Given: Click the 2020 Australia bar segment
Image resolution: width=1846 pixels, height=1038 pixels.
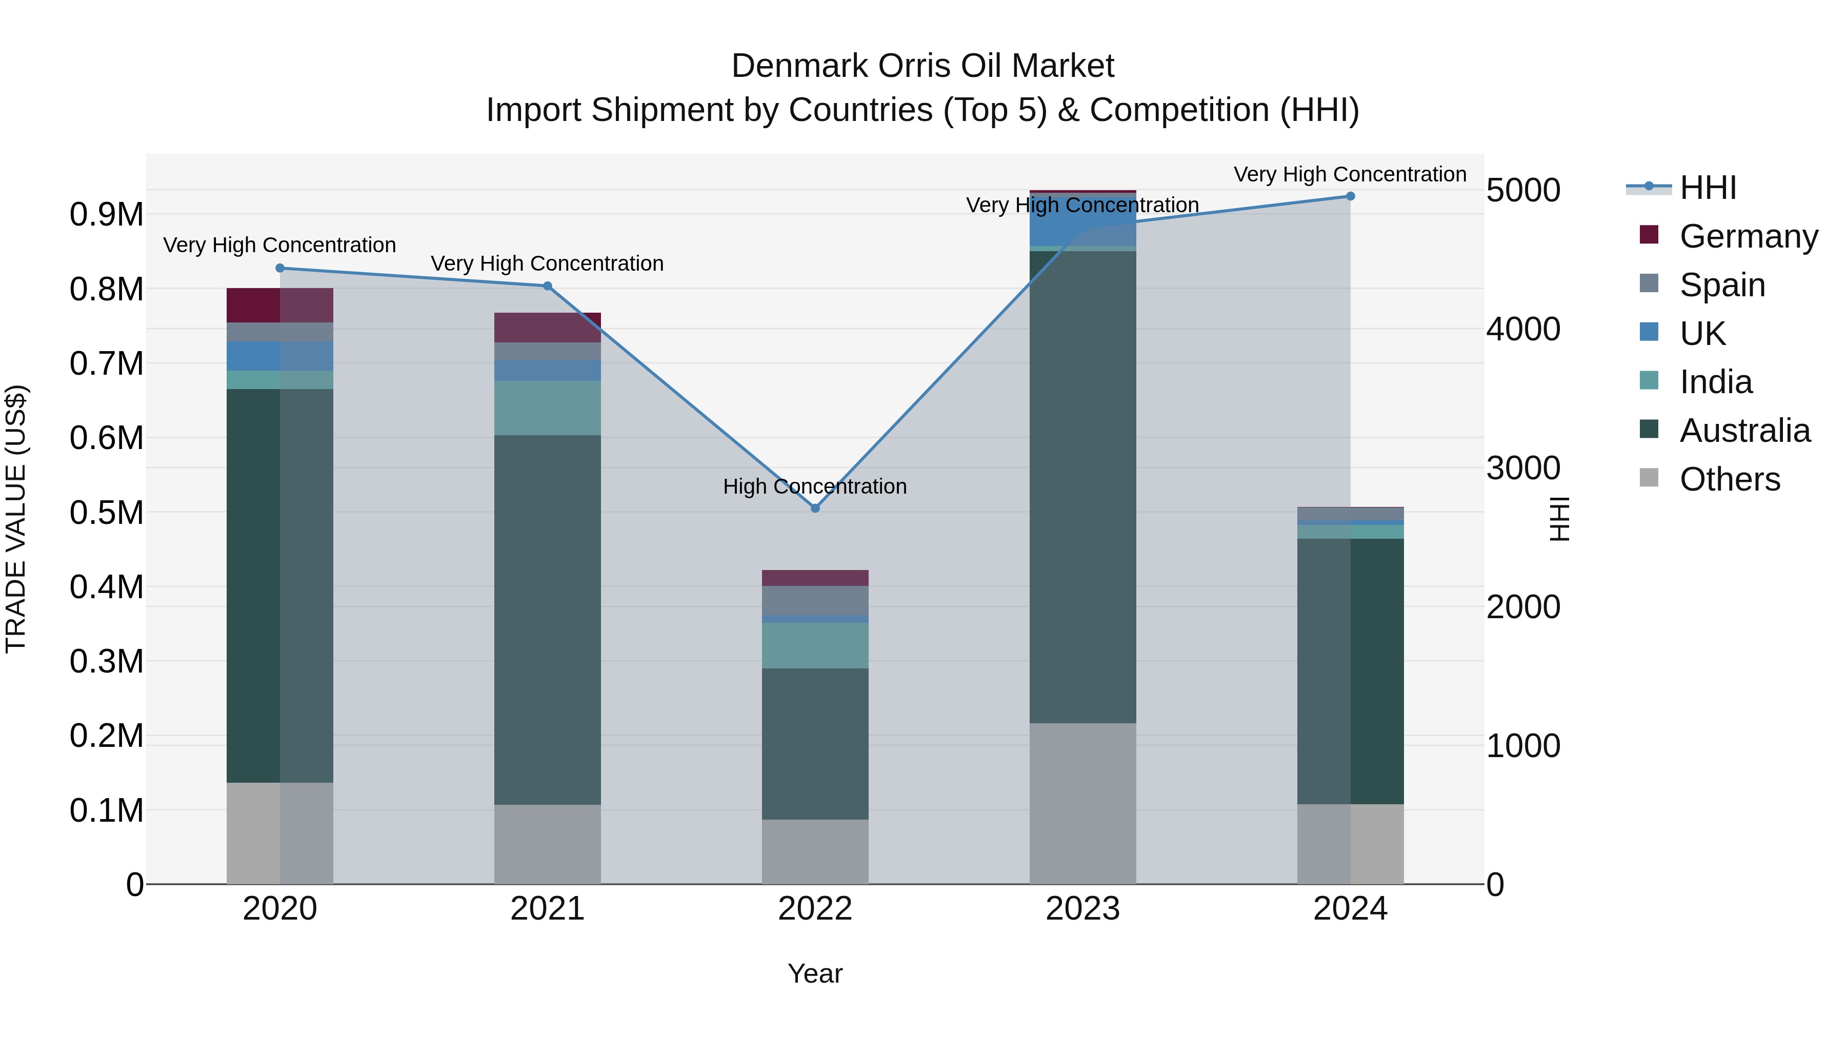Looking at the screenshot, I should click(280, 586).
